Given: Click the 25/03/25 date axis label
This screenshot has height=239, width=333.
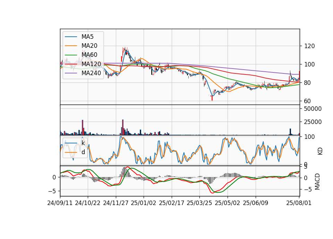Looking at the screenshot, I should (199, 203).
